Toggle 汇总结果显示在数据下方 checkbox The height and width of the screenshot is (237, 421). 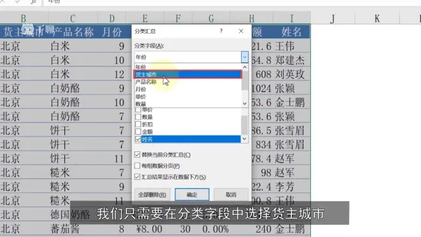(137, 177)
